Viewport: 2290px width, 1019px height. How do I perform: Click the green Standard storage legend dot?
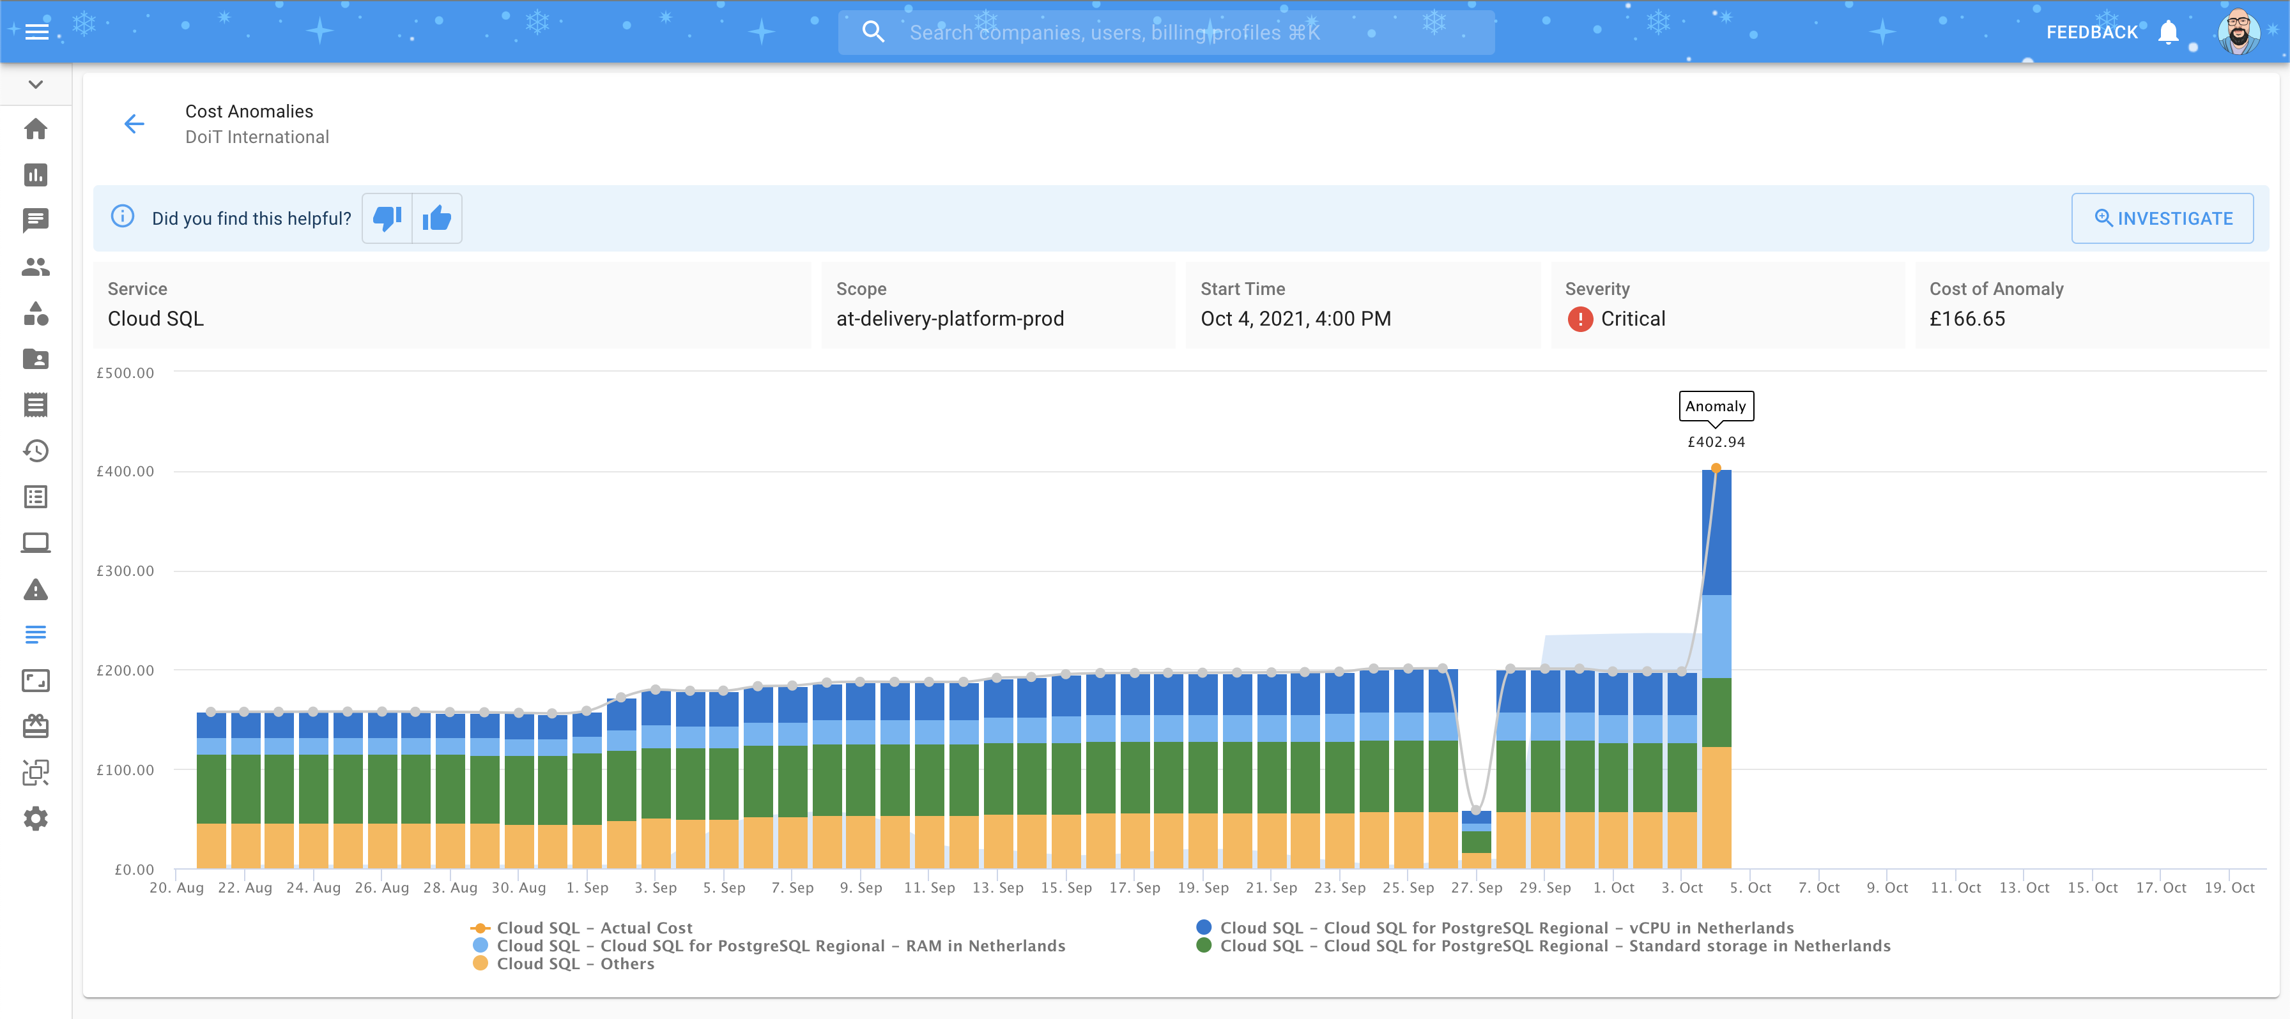click(x=1204, y=946)
